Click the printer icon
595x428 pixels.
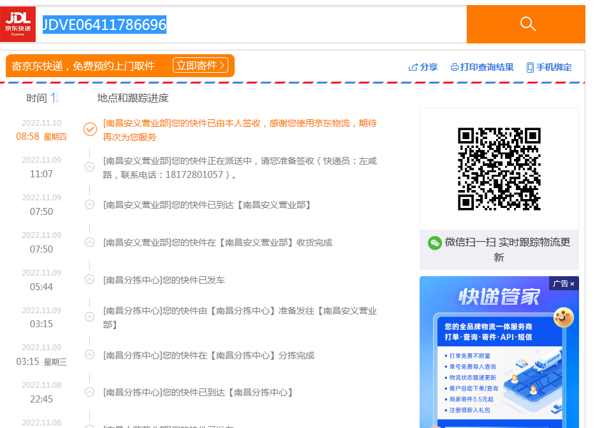click(454, 68)
